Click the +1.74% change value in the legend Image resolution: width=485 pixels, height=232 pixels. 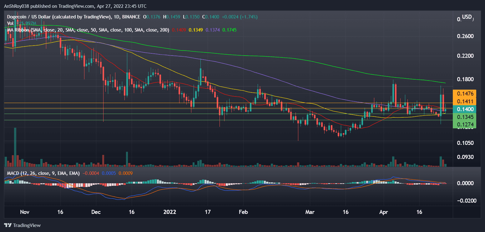(x=249, y=17)
